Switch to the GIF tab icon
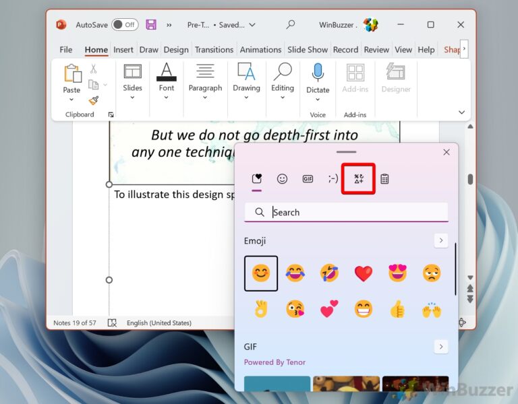The image size is (518, 404). 308,179
